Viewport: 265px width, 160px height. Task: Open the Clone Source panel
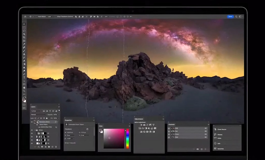click(x=220, y=129)
